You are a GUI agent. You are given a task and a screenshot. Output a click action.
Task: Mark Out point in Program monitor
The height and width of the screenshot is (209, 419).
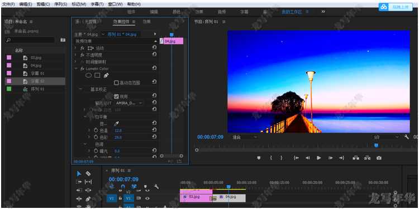click(282, 158)
